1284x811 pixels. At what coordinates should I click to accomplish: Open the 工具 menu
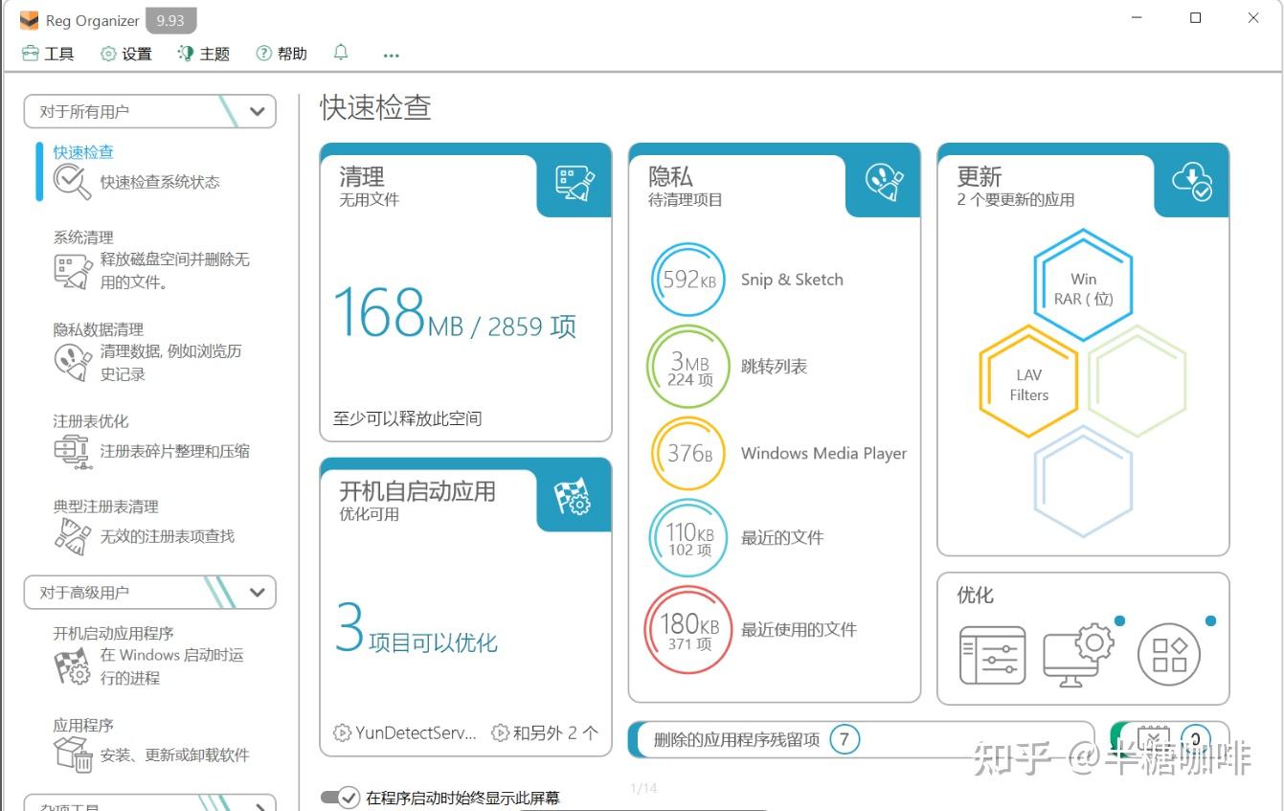click(x=48, y=54)
